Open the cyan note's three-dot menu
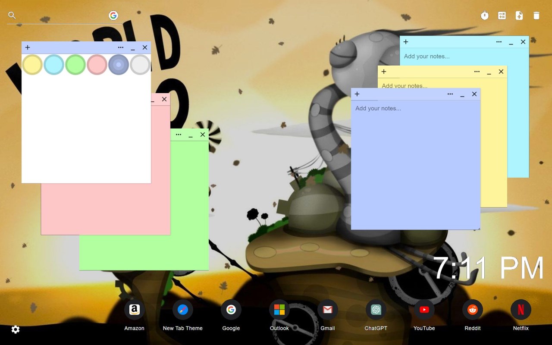The image size is (552, 345). pos(499,42)
